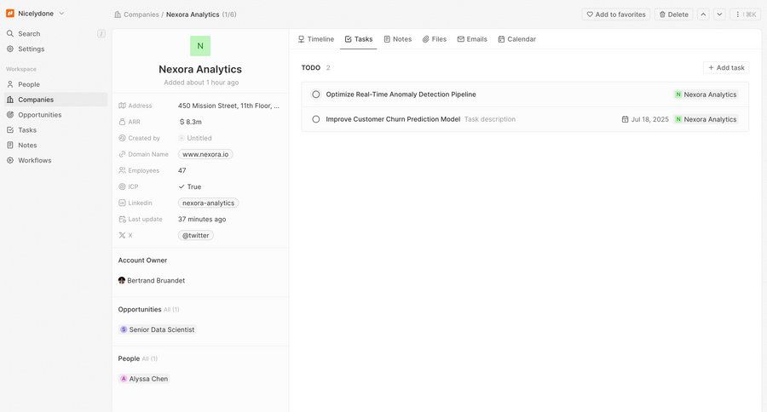Edit the ARR value $ 8.3m
This screenshot has width=767, height=412.
(x=191, y=122)
